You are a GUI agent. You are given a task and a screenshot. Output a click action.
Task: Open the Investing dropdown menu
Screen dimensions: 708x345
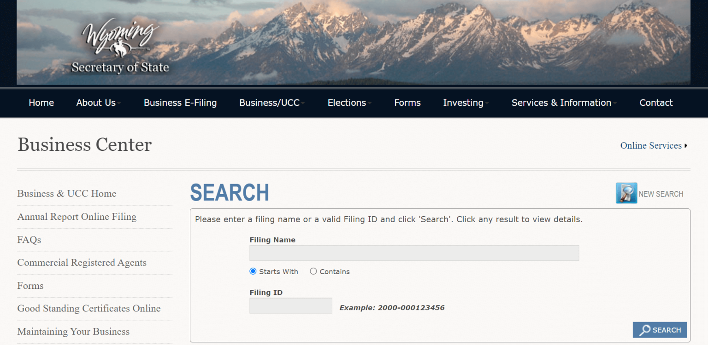coord(466,103)
